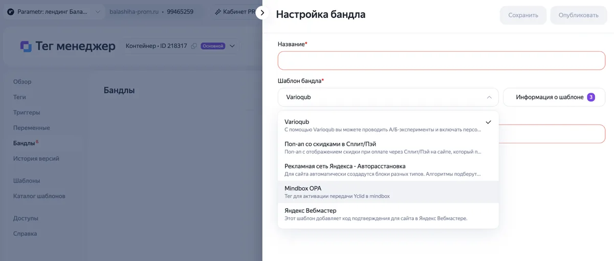The image size is (614, 261).
Task: Copy the container ID 218317
Action: (194, 46)
